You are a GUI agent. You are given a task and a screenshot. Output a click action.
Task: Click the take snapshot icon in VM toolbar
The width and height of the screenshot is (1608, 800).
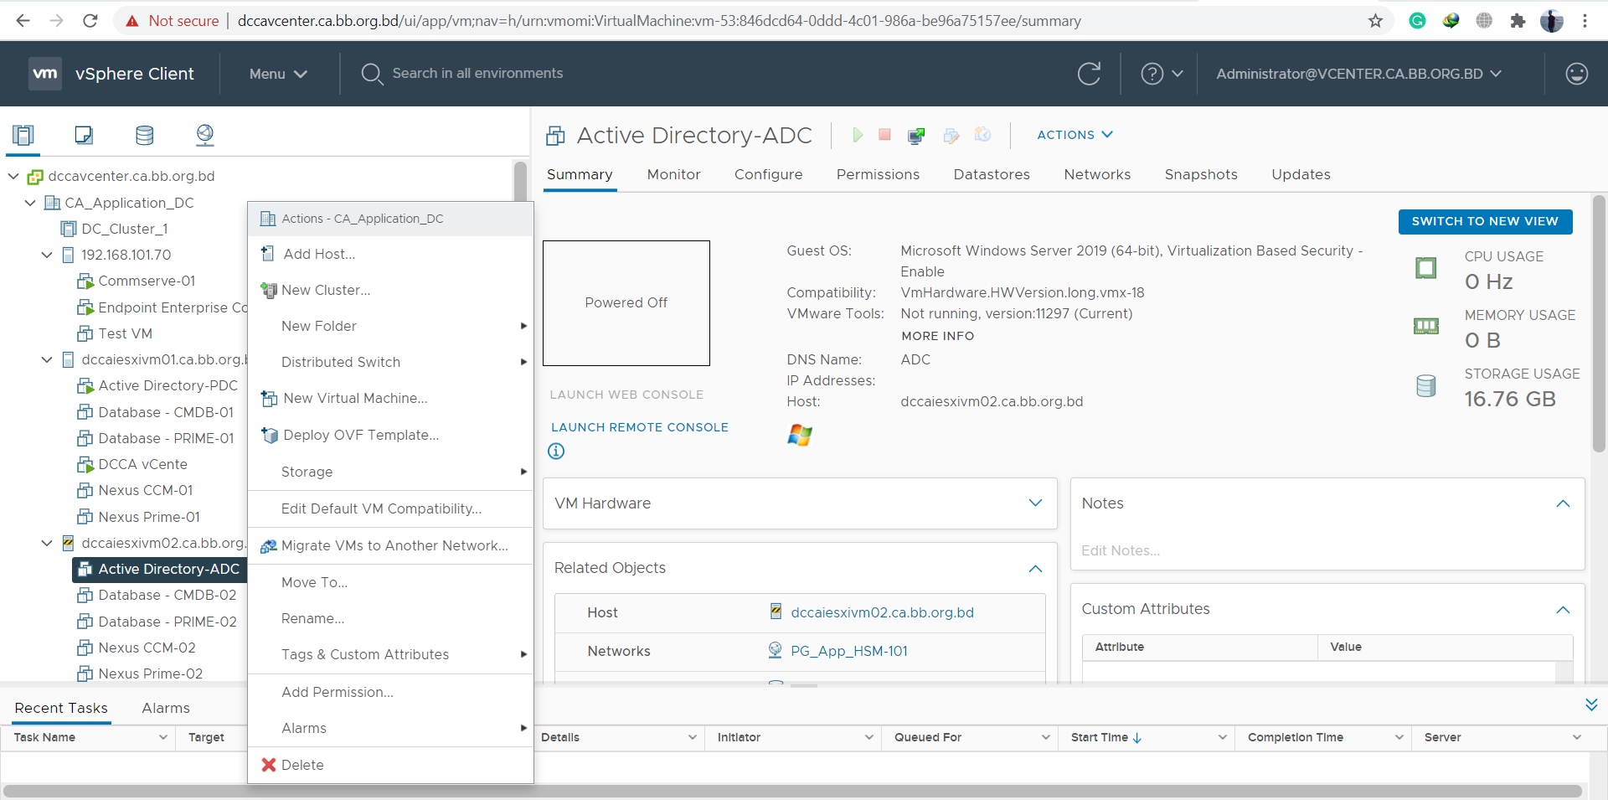pos(982,135)
